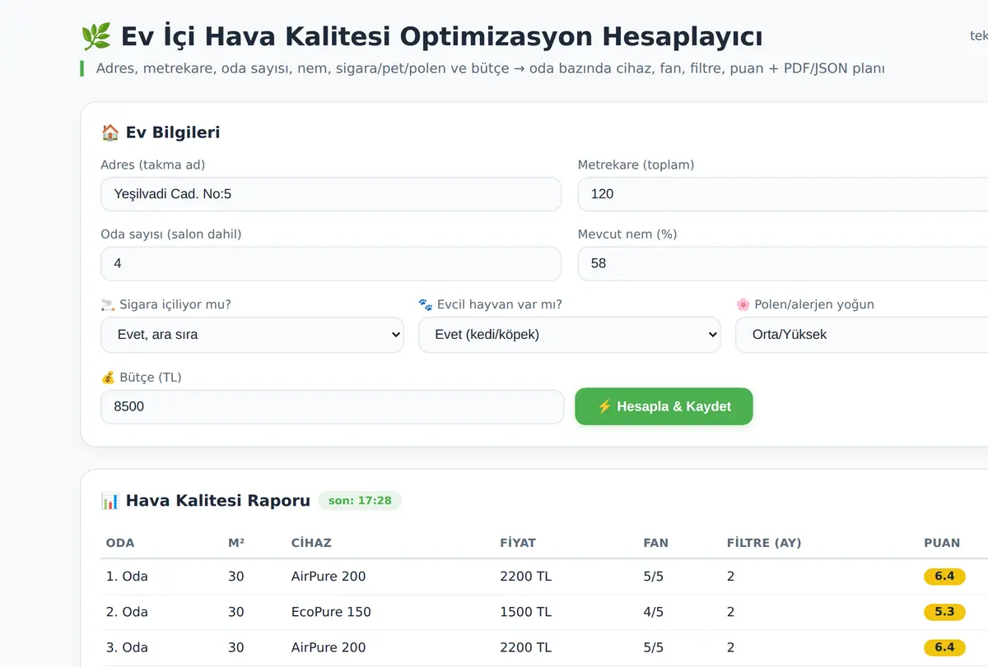Edit the Oda sayısı field showing 4
Screen dimensions: 988x667
[x=331, y=263]
